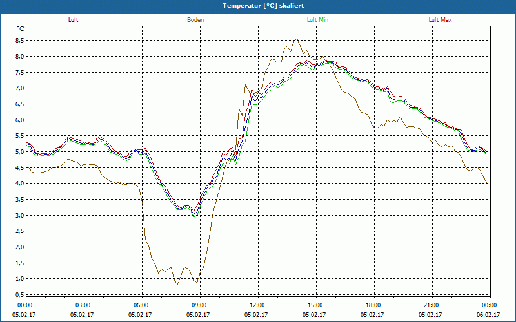Click the 7,5 y-axis value
This screenshot has width=516, height=322.
point(19,72)
